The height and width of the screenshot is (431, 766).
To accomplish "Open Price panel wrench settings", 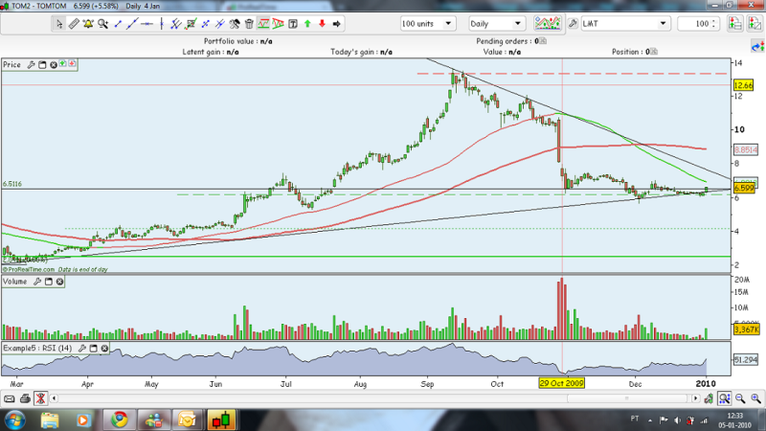I will click(x=31, y=64).
